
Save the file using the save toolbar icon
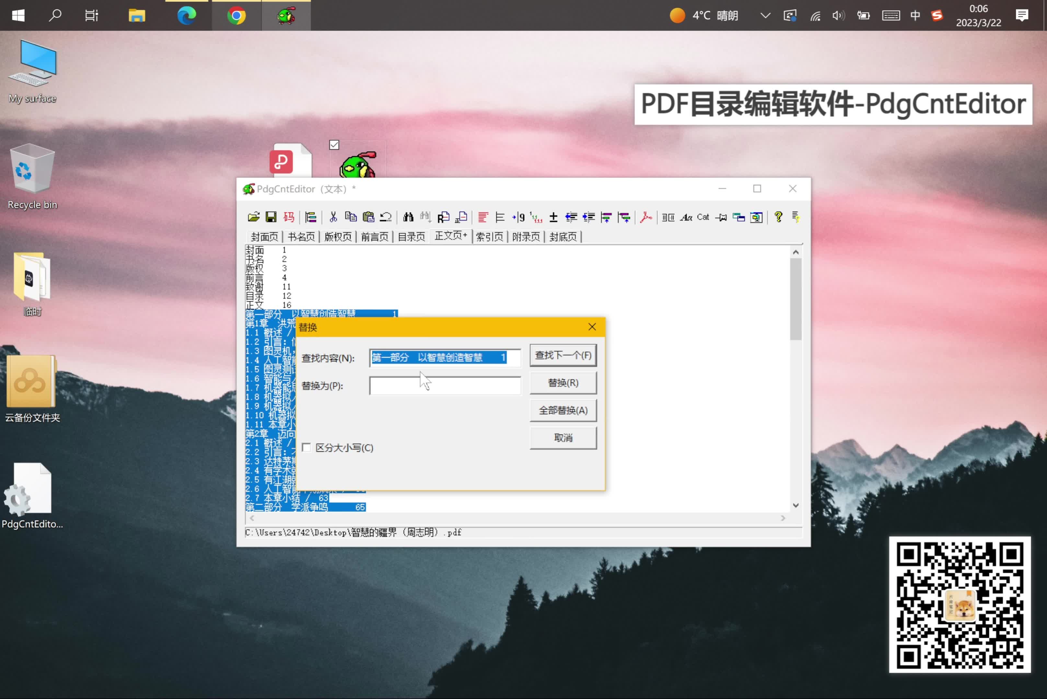[271, 217]
